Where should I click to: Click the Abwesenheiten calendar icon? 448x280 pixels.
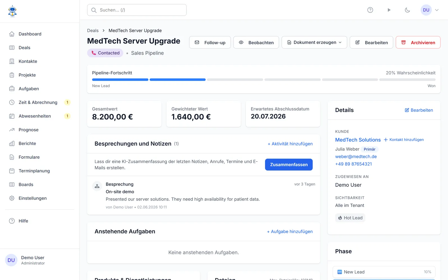(12, 116)
